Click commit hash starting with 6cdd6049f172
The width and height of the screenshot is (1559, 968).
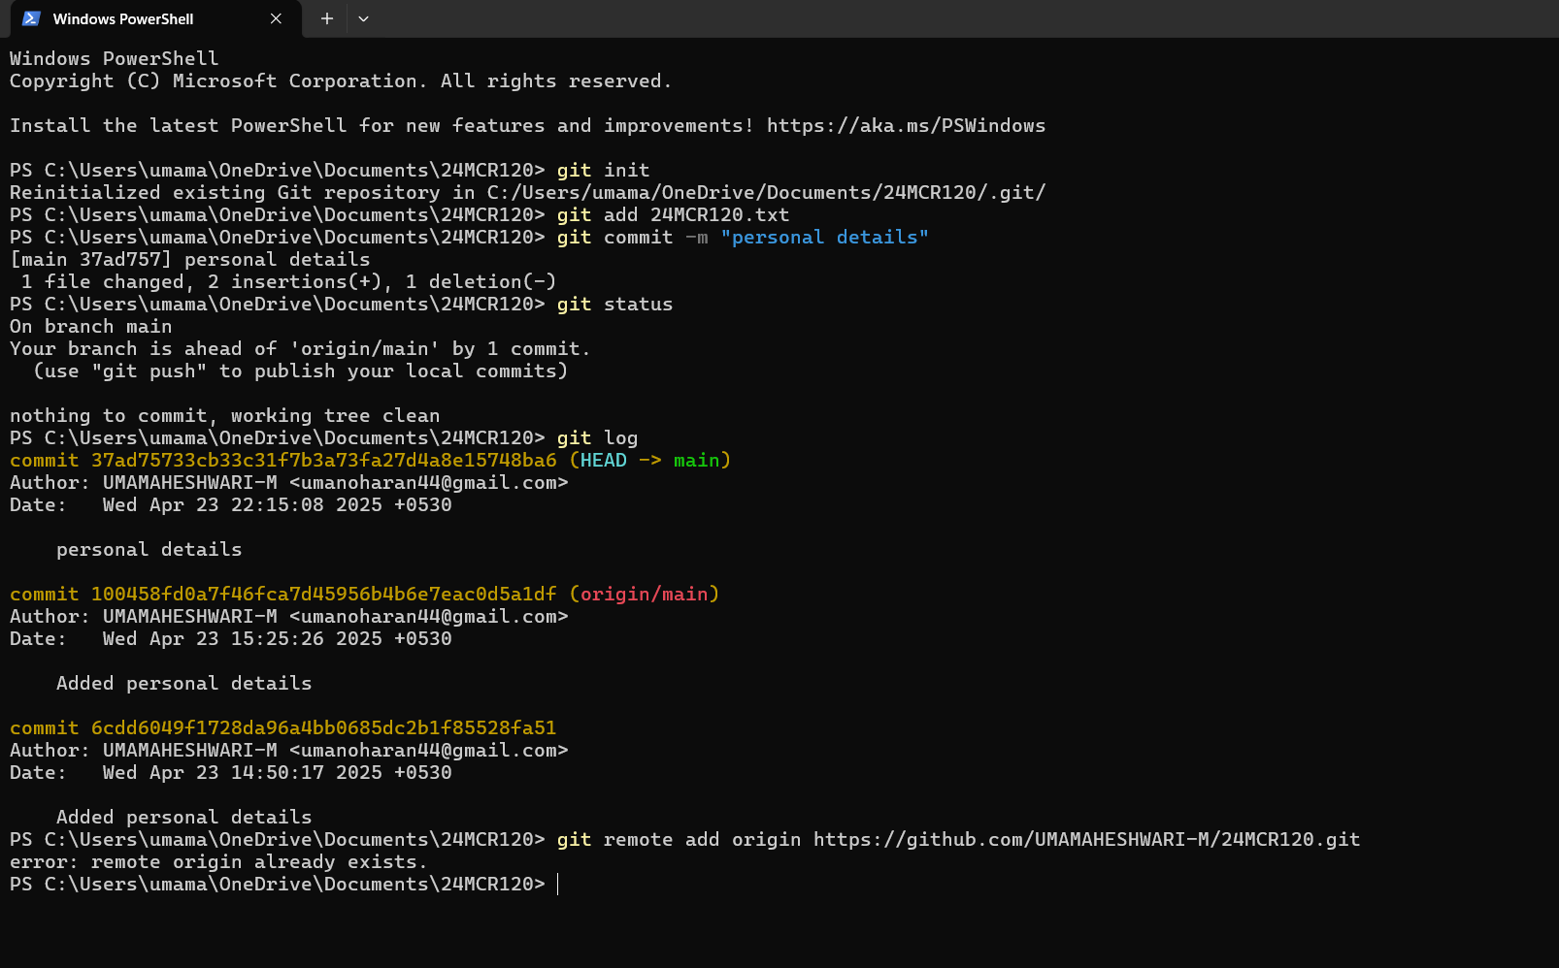point(324,728)
